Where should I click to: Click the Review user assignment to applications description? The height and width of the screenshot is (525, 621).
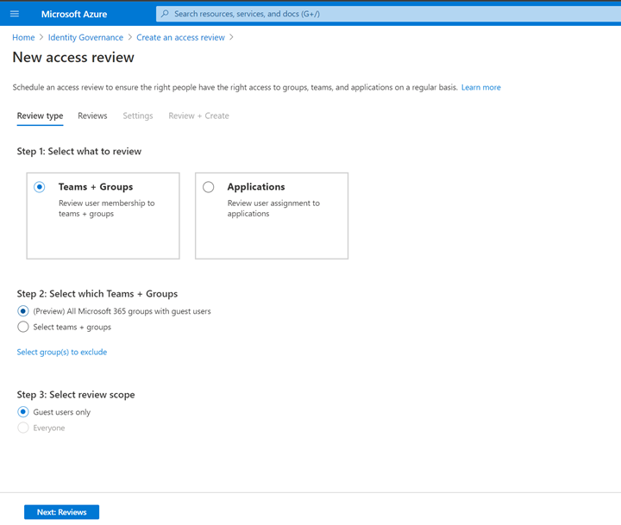pyautogui.click(x=273, y=209)
